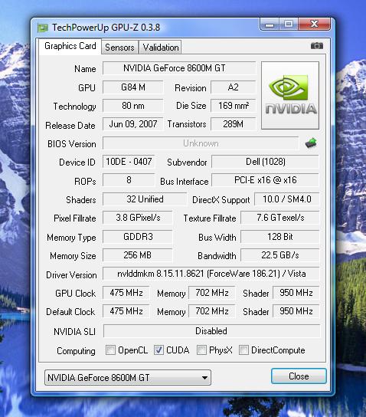The height and width of the screenshot is (417, 366).
Task: Toggle the CUDA checkbox
Action: [x=158, y=350]
